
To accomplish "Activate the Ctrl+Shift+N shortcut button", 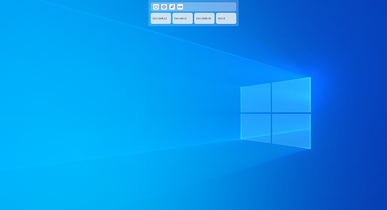I will (x=204, y=18).
